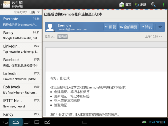Viewport: 168px width, 126px height.
Task: Tap the battery status icon
Action: click(164, 122)
